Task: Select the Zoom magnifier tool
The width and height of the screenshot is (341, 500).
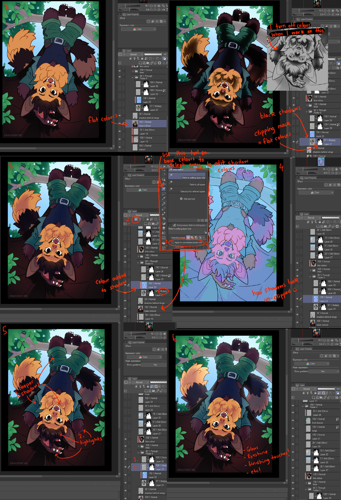Action: tap(164, 170)
